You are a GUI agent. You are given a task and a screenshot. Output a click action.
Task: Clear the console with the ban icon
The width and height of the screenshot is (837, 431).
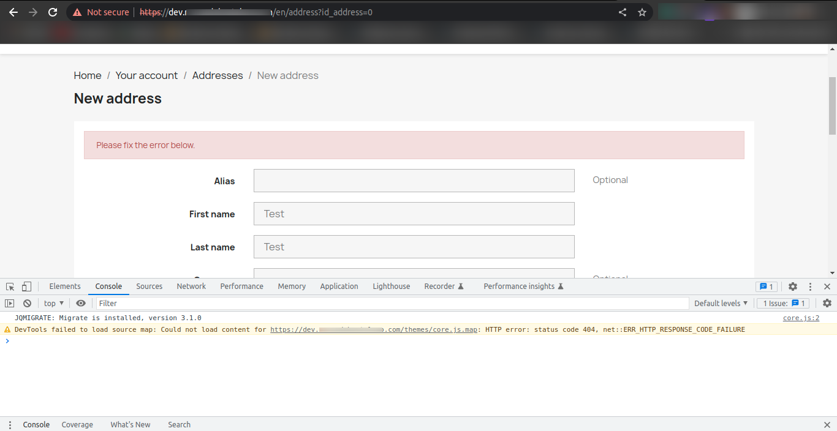pos(27,303)
